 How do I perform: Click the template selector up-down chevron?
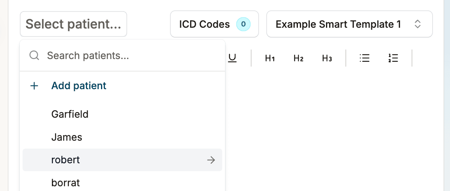click(417, 24)
